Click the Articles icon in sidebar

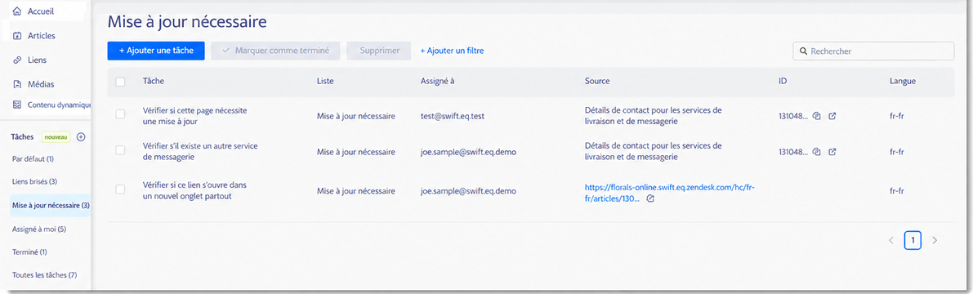point(17,36)
